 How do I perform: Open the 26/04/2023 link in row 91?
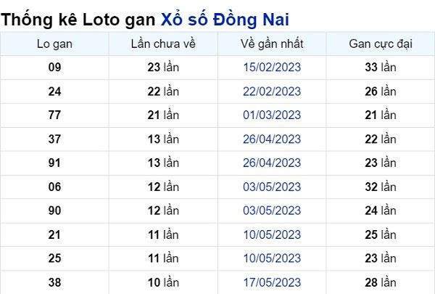[272, 163]
